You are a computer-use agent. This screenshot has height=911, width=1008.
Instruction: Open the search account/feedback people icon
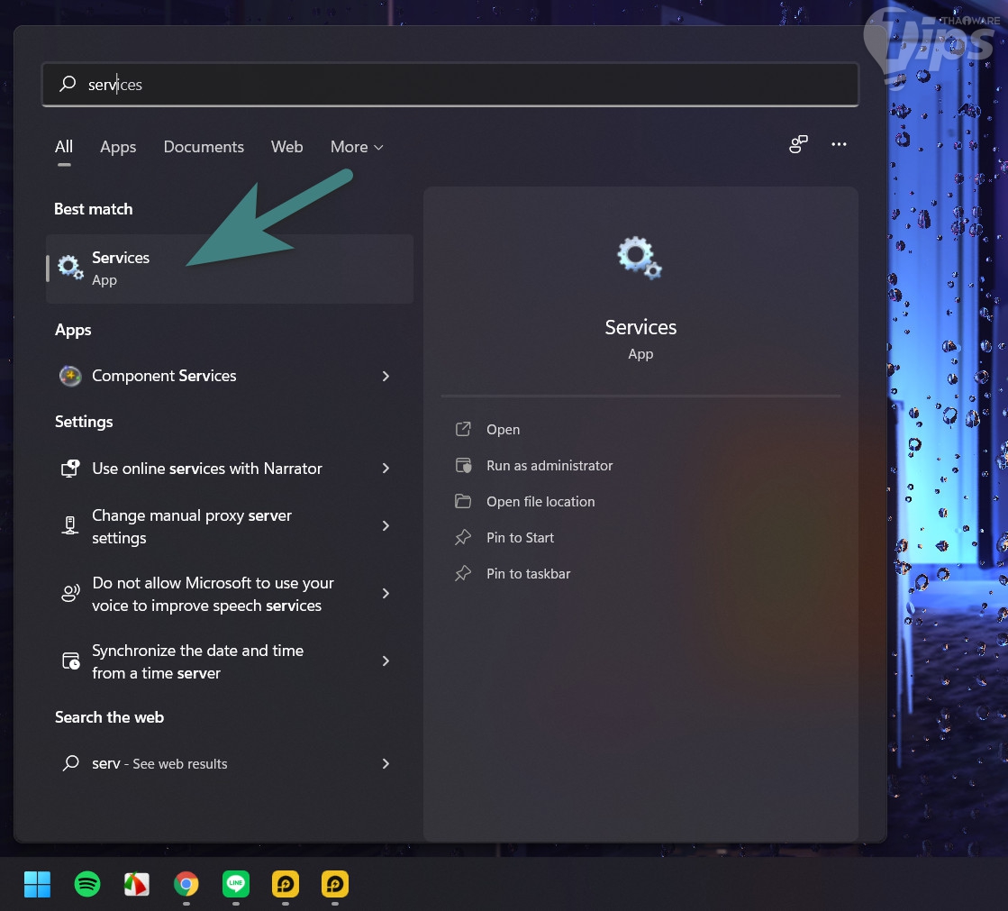coord(798,145)
